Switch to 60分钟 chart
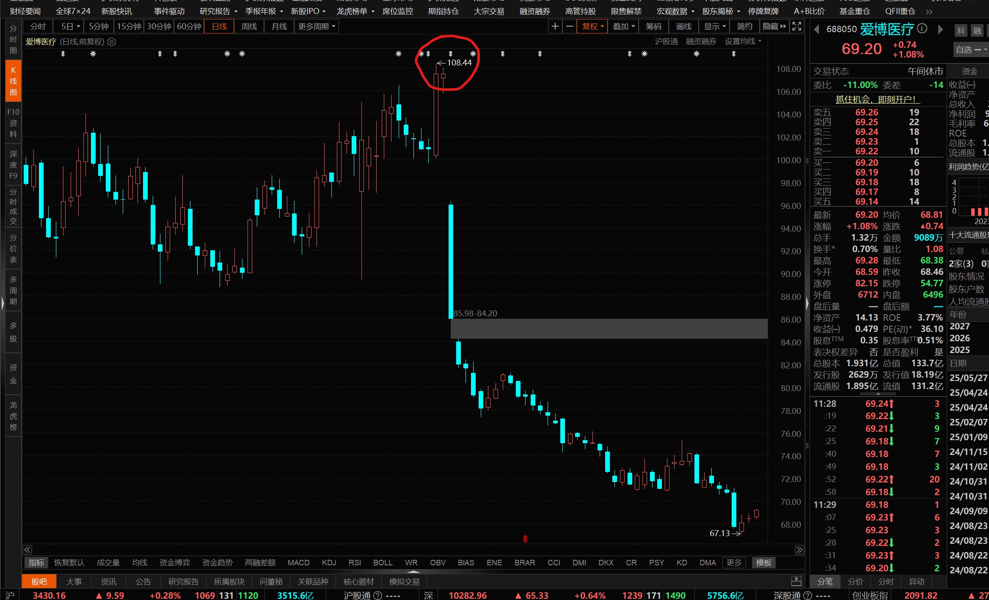This screenshot has height=600, width=989. (x=189, y=27)
